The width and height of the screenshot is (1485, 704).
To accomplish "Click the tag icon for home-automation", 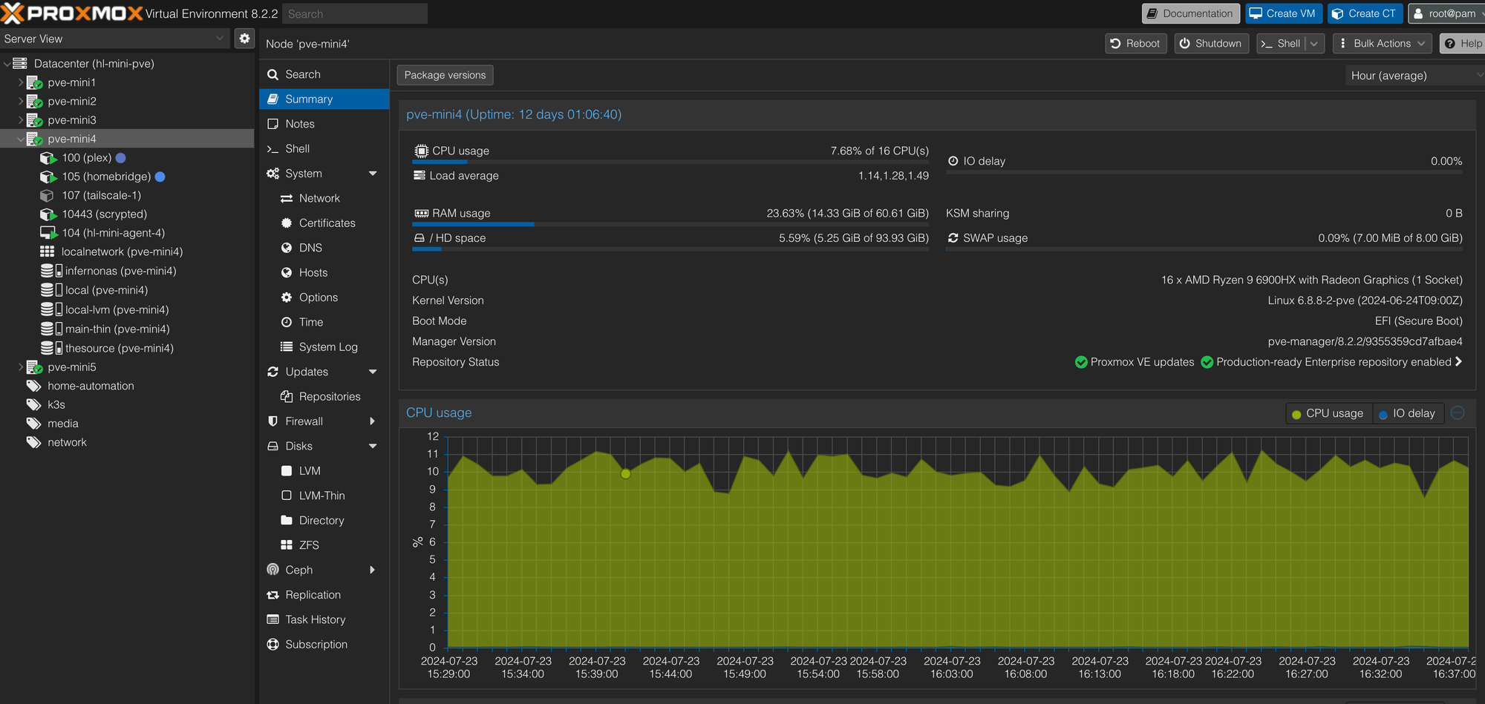I will point(33,386).
